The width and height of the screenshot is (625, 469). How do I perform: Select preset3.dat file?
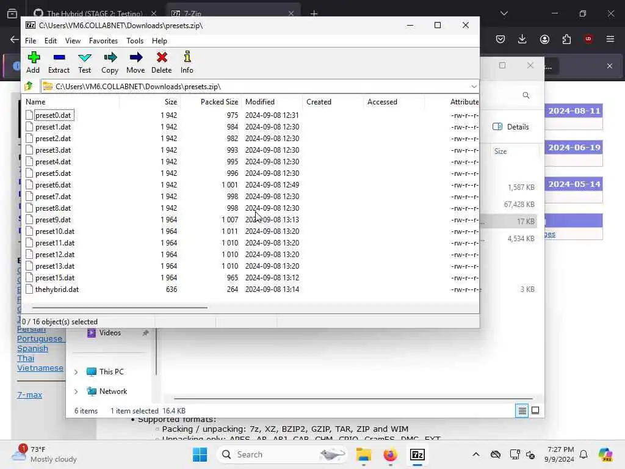[53, 150]
